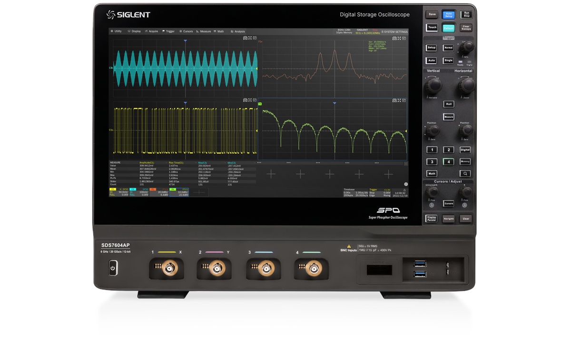
Task: Push the User button
Action: click(466, 219)
